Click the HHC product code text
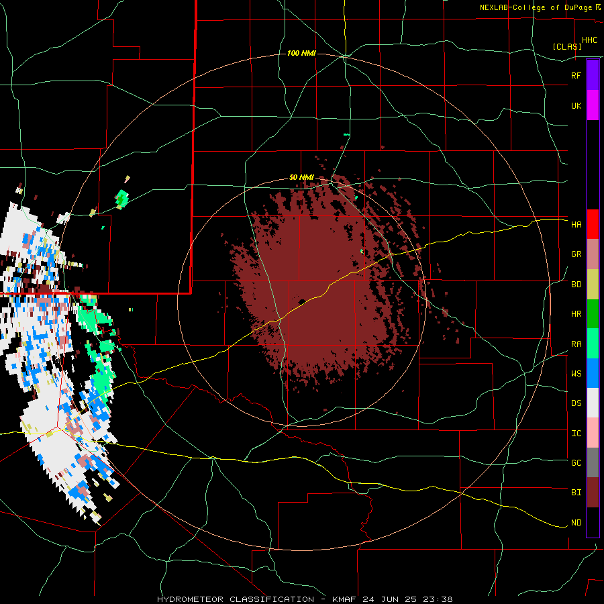This screenshot has height=604, width=604. click(589, 40)
